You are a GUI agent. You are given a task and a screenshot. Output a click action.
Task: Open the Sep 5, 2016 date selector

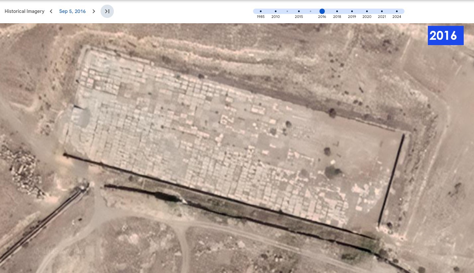[x=72, y=11]
